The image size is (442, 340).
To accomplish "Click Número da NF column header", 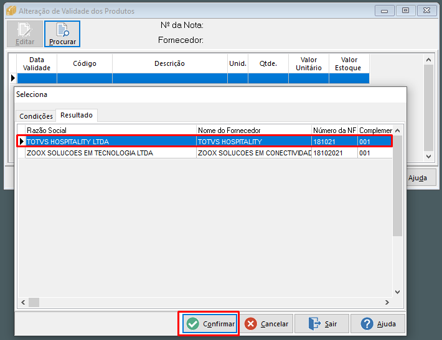I will [x=334, y=131].
